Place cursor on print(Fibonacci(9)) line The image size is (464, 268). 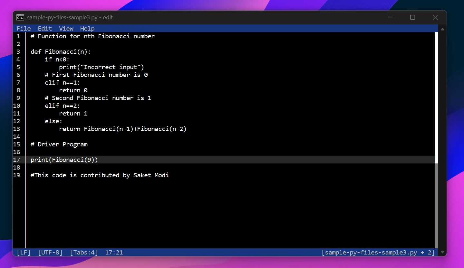click(x=64, y=160)
